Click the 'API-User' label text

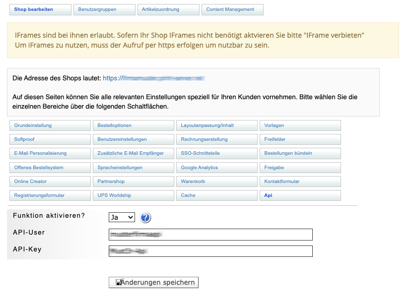coord(29,233)
